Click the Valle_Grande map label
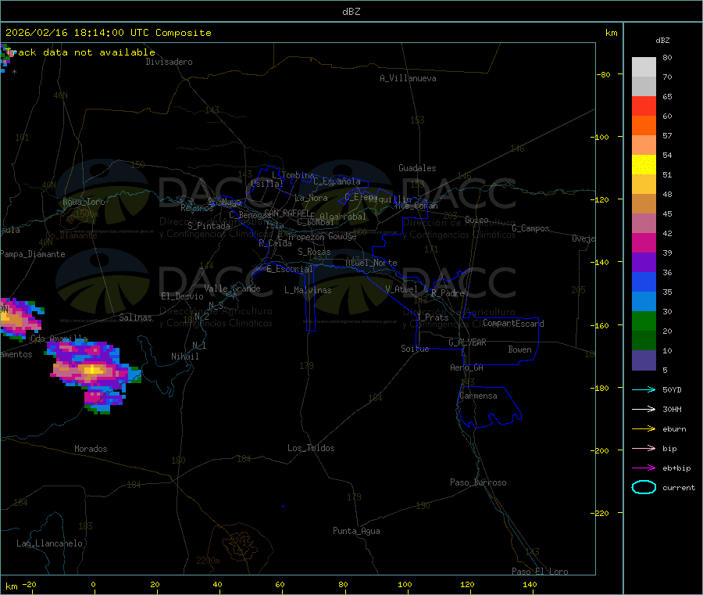The image size is (703, 595). coord(232,289)
